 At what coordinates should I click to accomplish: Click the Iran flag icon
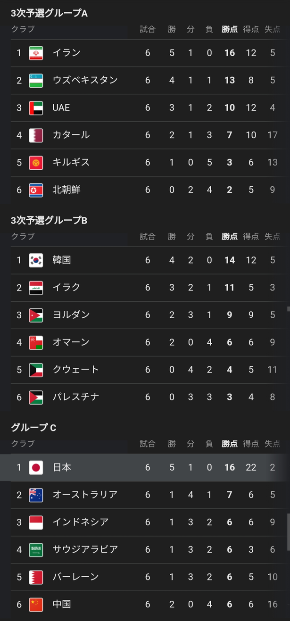tap(36, 53)
